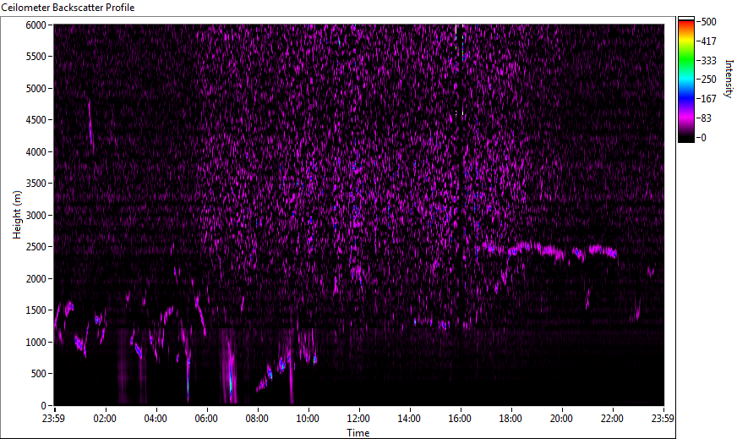737x439 pixels.
Task: Select the 333 intensity scale value
Action: [708, 60]
